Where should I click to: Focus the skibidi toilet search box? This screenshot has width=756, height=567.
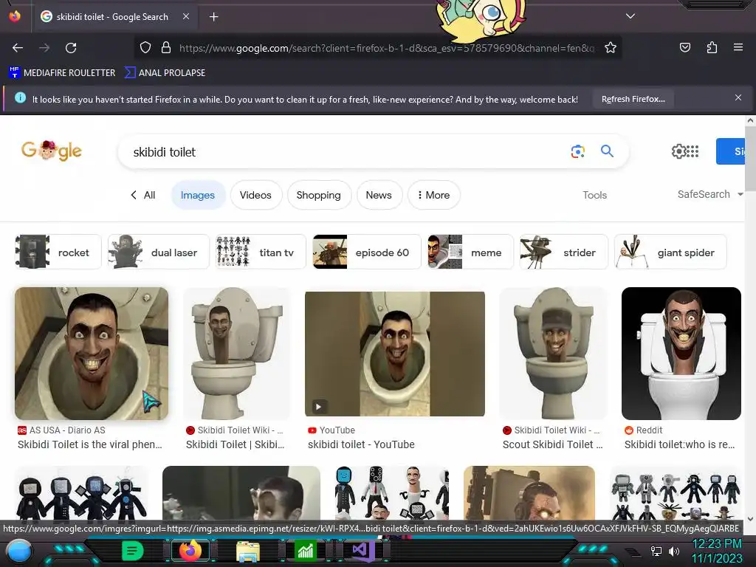(347, 152)
